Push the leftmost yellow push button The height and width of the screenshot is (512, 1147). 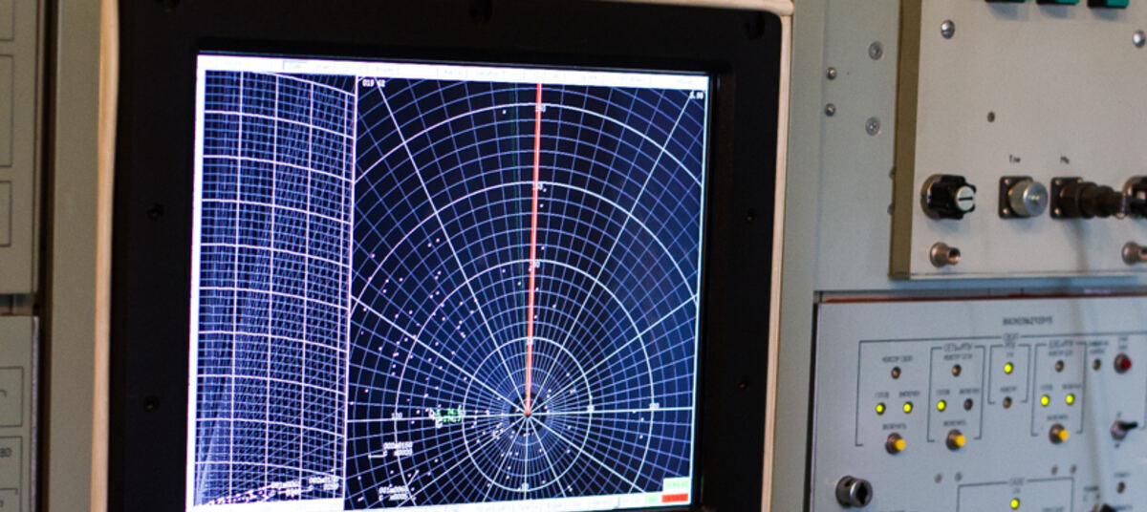coord(895,443)
